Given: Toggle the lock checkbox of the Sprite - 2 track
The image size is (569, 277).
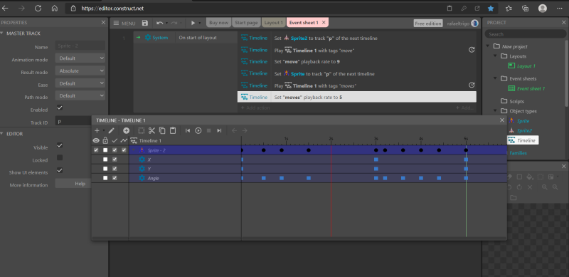Looking at the screenshot, I should (x=105, y=150).
